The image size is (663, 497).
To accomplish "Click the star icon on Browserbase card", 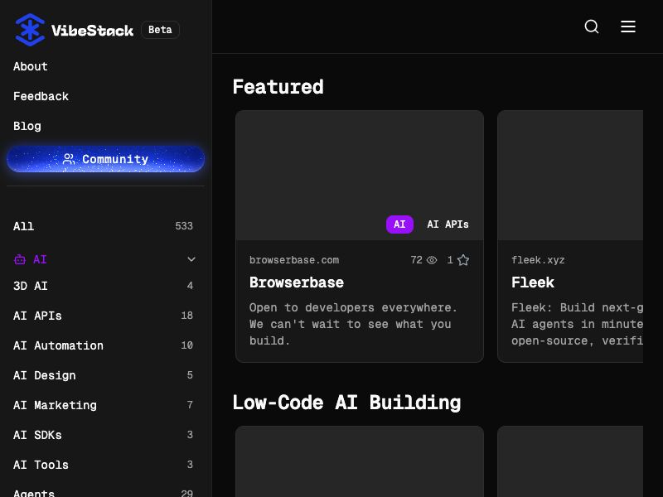I will tap(463, 260).
